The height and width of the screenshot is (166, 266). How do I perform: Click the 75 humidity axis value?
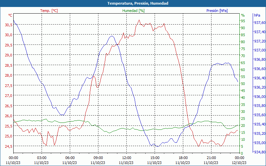pos(243,49)
